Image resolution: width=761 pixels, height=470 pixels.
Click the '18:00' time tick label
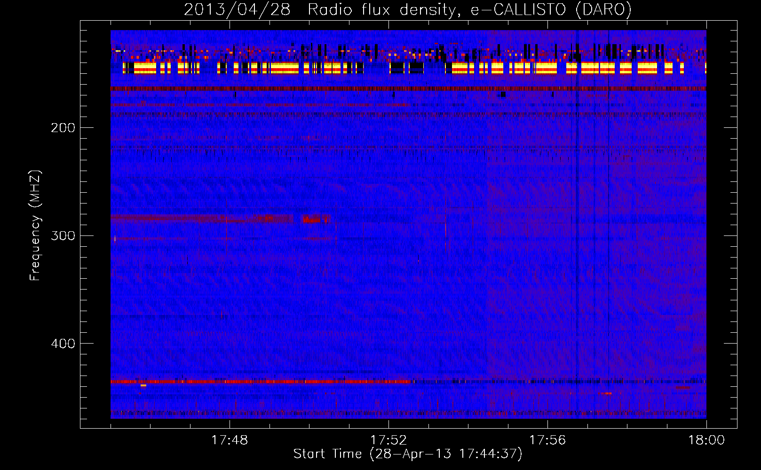coord(706,440)
